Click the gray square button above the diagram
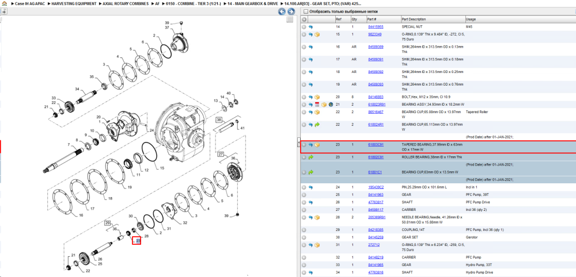Viewport: 576px width, 277px height. coord(290,20)
